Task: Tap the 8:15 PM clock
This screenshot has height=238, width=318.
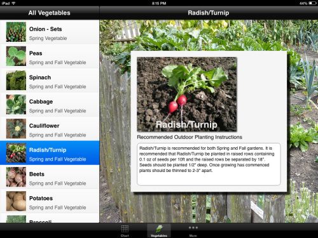Action: [x=159, y=3]
